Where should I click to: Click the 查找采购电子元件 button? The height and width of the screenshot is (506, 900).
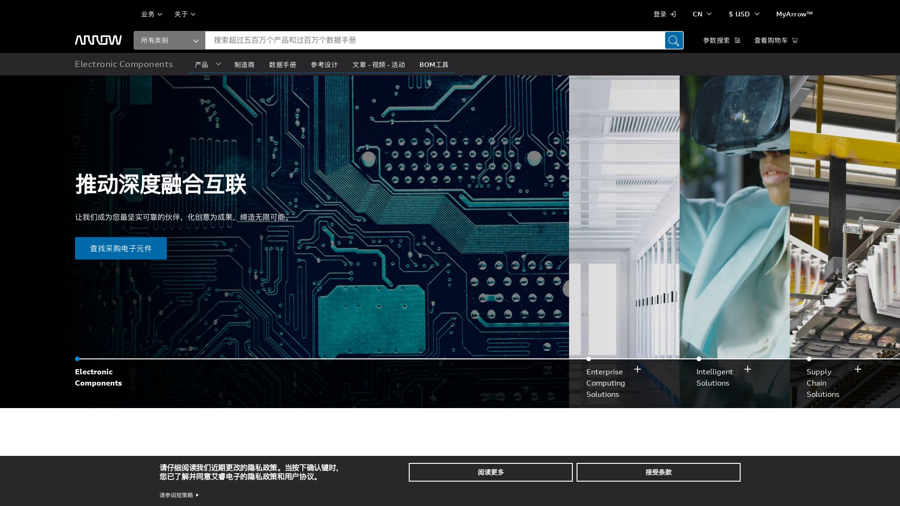[121, 248]
